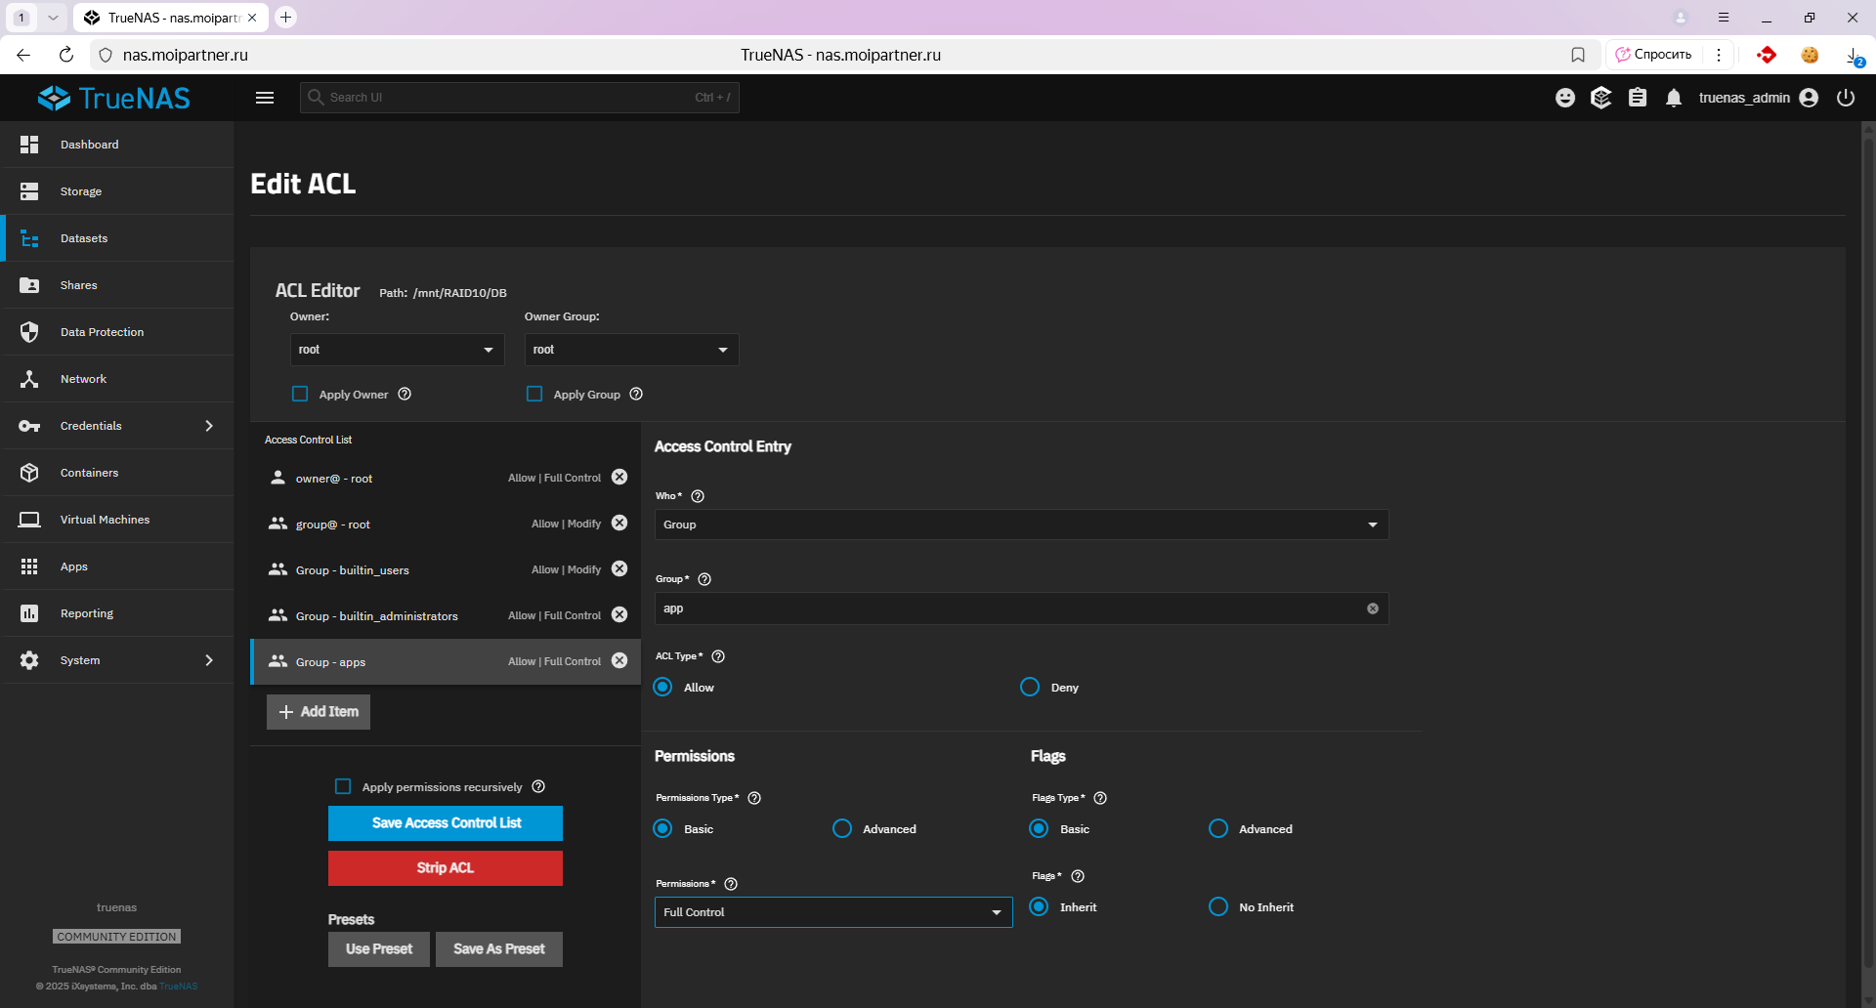
Task: Click the power button icon
Action: click(x=1846, y=98)
